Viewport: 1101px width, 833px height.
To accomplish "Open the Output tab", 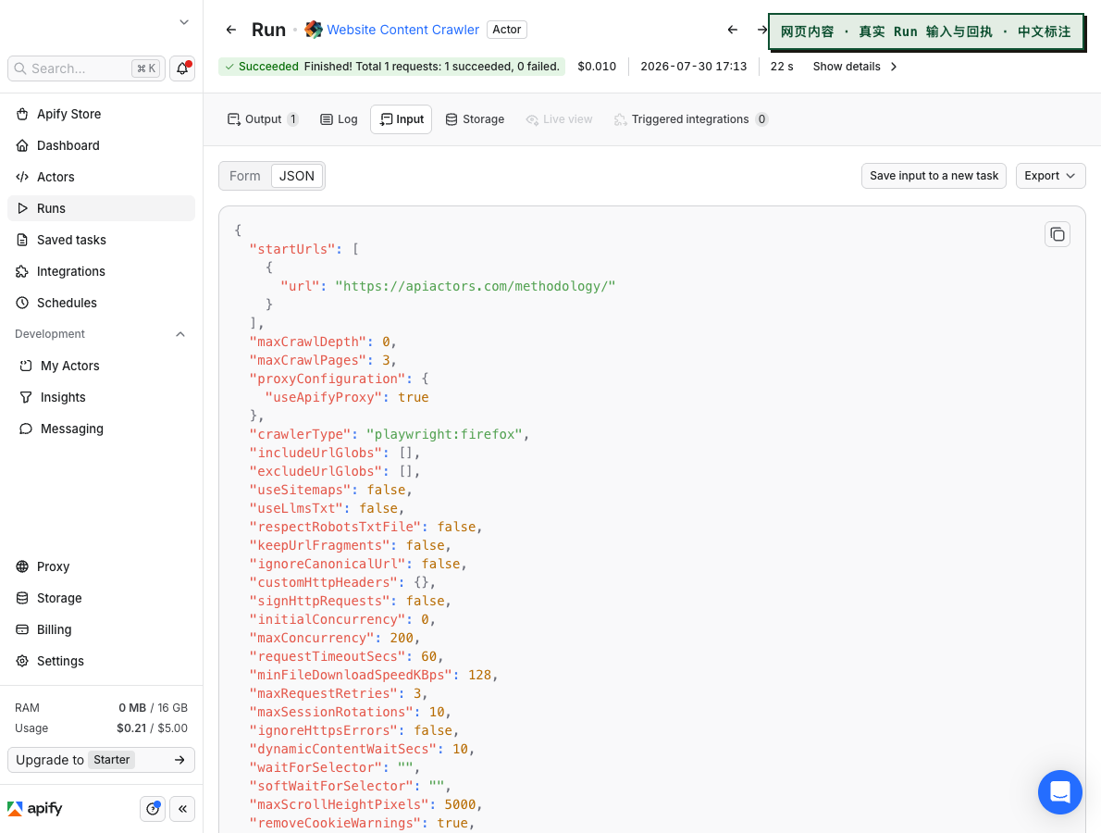I will (x=263, y=119).
